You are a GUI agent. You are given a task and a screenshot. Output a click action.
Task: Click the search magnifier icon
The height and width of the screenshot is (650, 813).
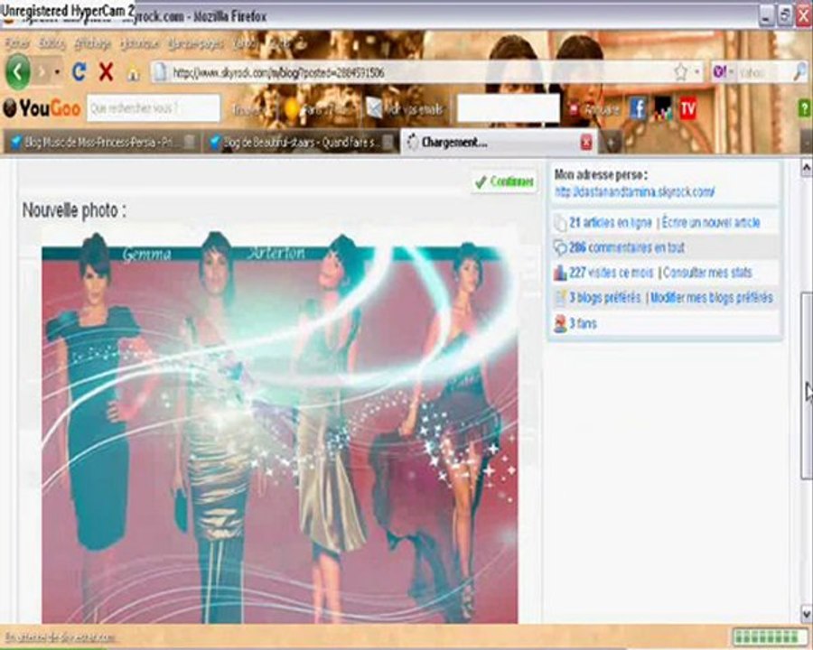[800, 72]
